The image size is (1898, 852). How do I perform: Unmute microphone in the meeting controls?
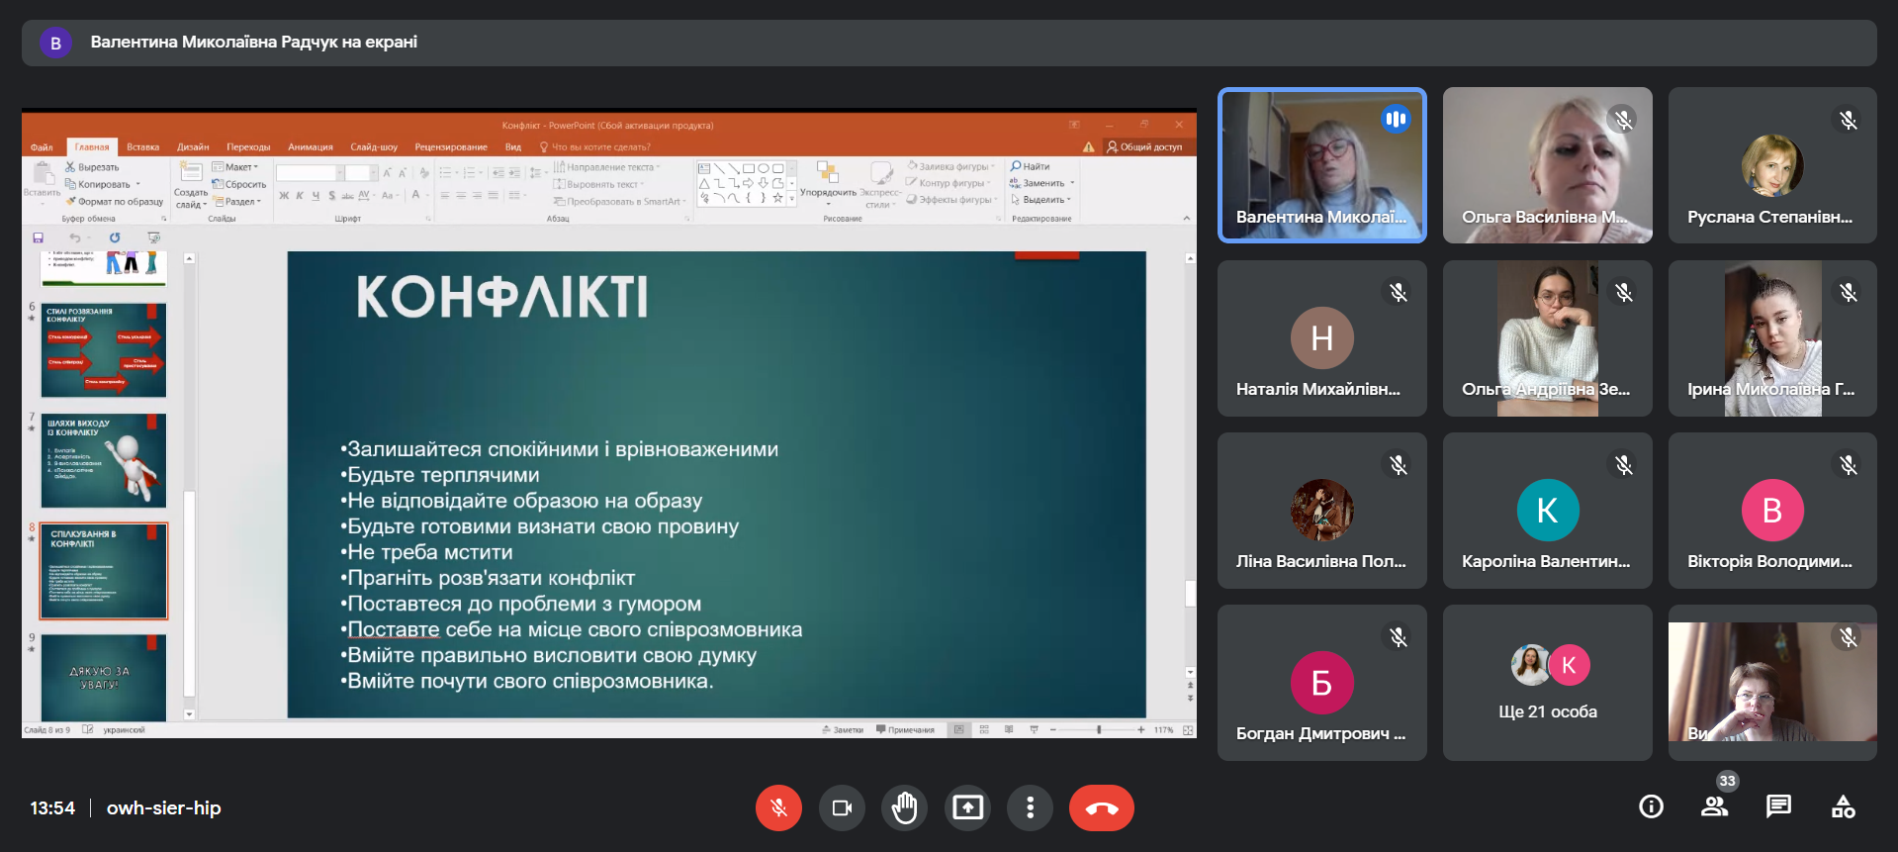pos(778,807)
